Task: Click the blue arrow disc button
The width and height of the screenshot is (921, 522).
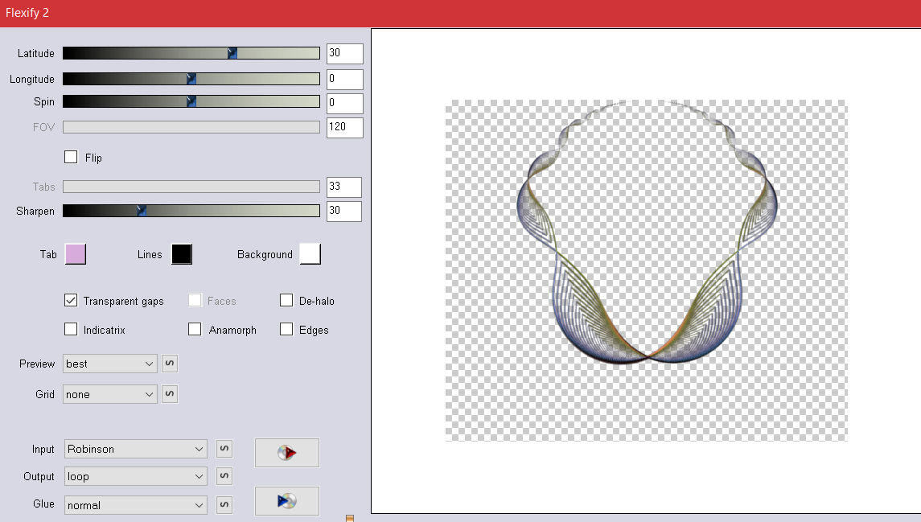Action: click(286, 501)
